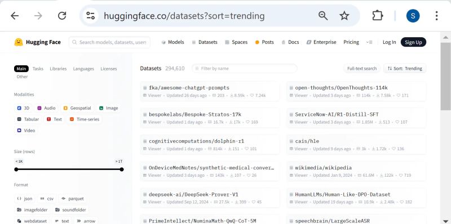The image size is (451, 224).
Task: Click the Sign Up button
Action: click(x=413, y=42)
